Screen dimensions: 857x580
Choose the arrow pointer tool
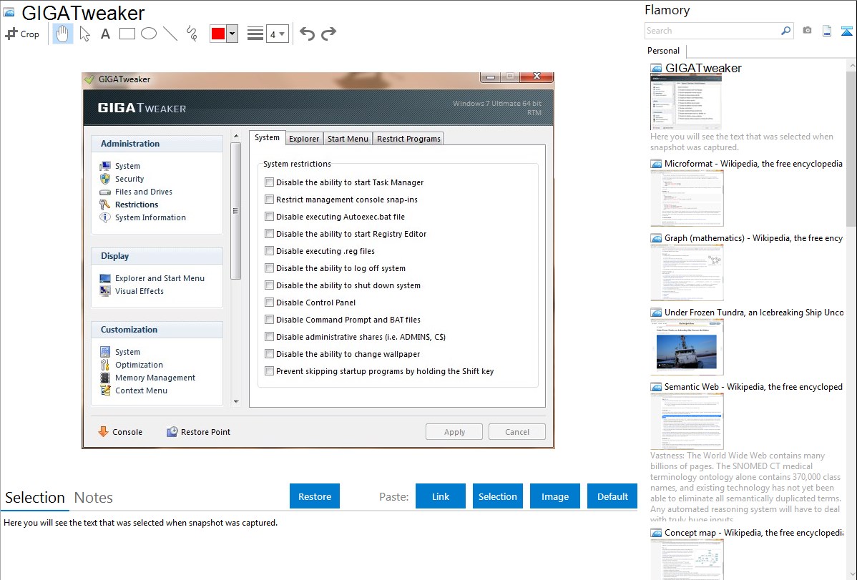(85, 34)
